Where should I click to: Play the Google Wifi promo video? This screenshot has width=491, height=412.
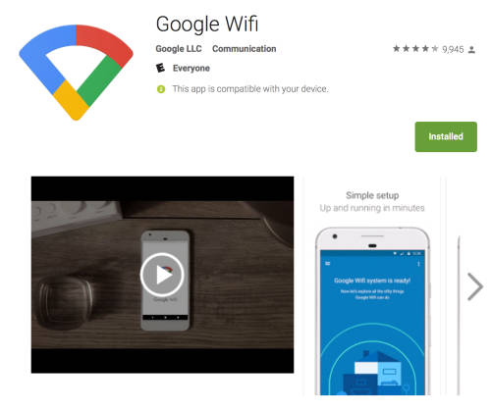click(162, 275)
